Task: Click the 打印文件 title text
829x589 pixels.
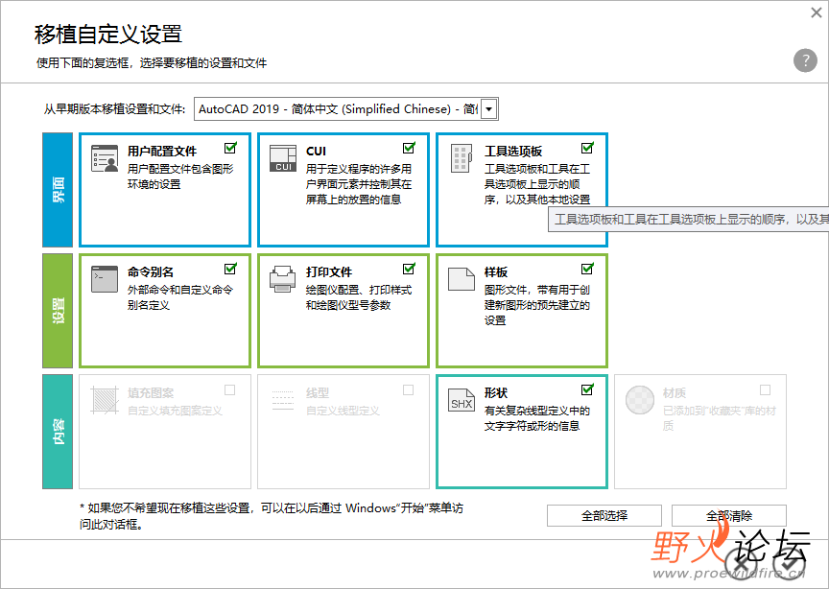Action: click(x=329, y=272)
